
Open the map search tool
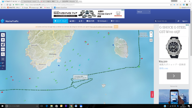coord(3,35)
